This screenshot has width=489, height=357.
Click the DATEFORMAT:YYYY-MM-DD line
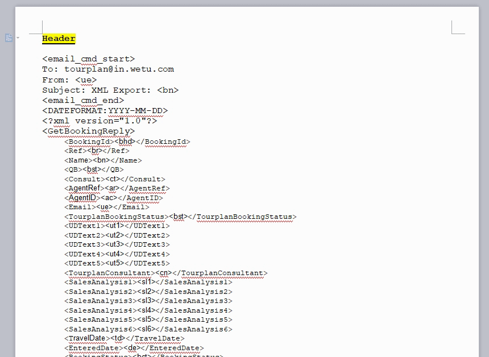[x=105, y=111]
